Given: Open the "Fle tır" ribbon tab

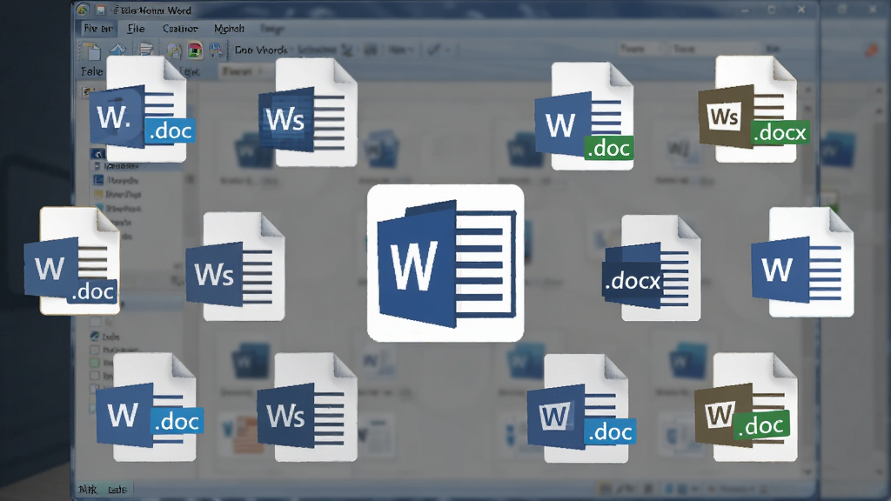Looking at the screenshot, I should [97, 29].
